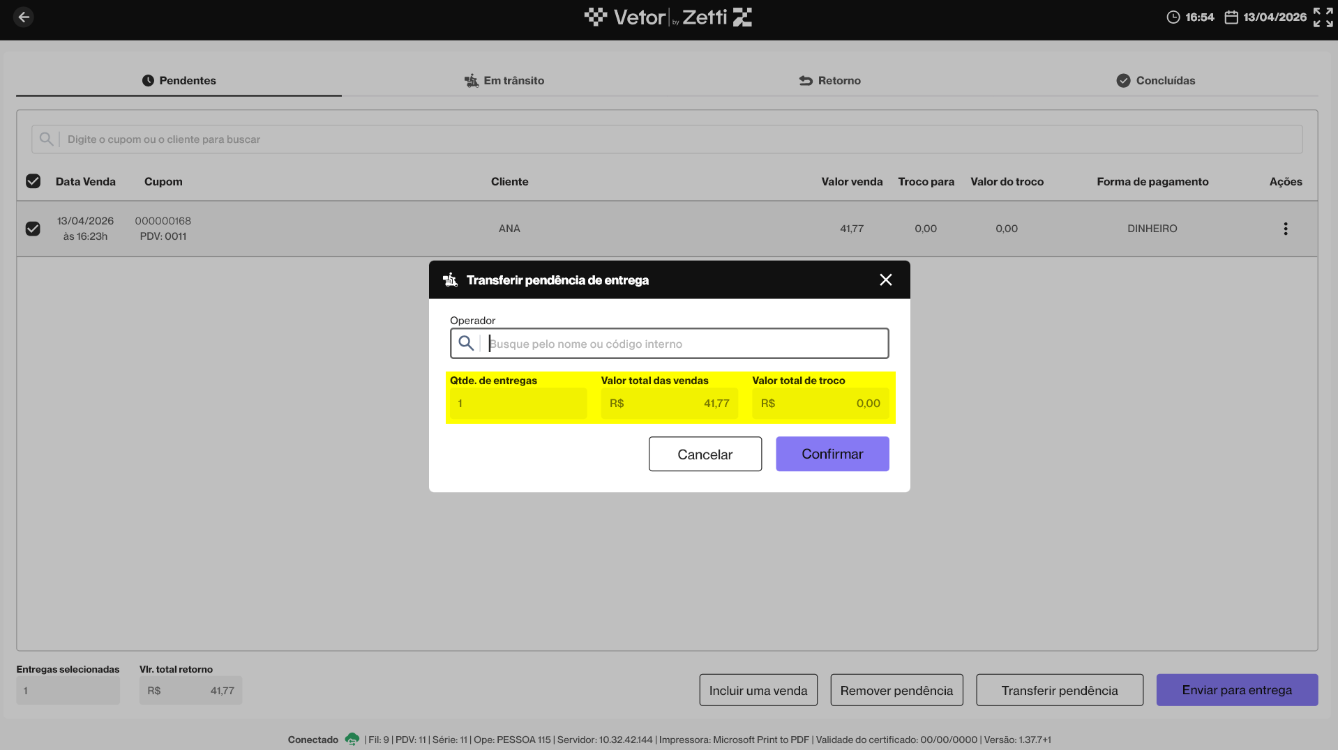Uncheck the checkbox for coupon 000000168
The image size is (1338, 750).
pos(33,229)
